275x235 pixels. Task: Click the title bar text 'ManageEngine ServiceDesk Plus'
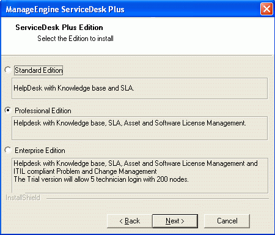(65, 9)
